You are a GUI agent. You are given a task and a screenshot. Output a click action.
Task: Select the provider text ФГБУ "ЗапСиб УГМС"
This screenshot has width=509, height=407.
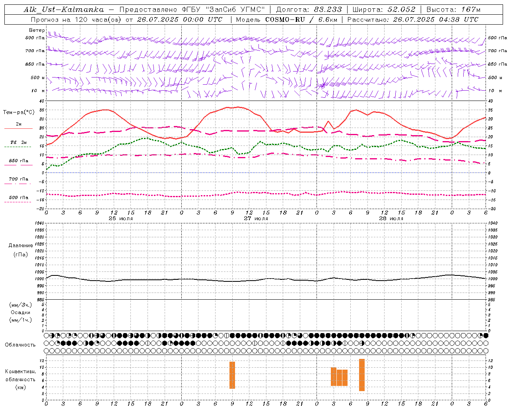[223, 10]
